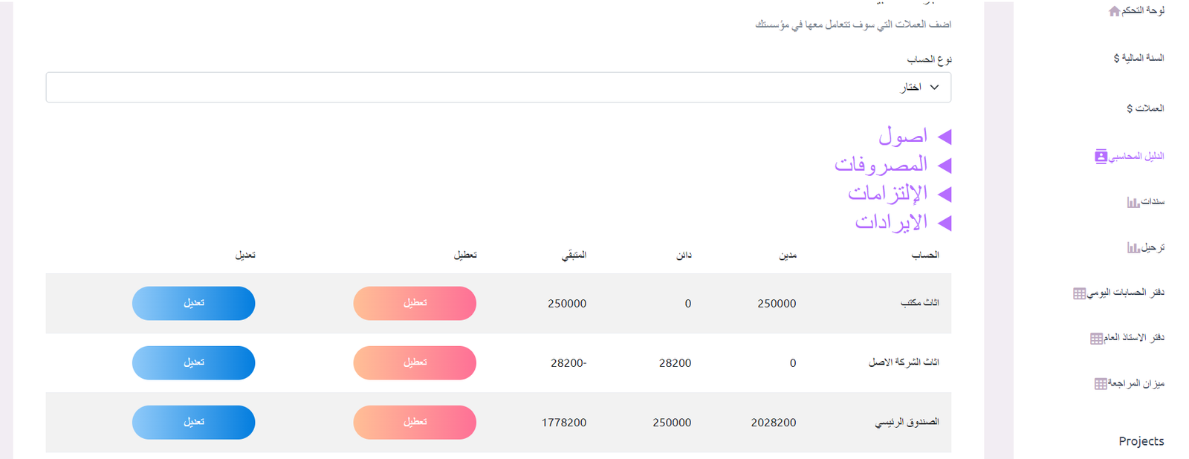The height and width of the screenshot is (459, 1189).
Task: Click the table icon beside دفتر الاستاذ العام
Action: coord(1096,339)
